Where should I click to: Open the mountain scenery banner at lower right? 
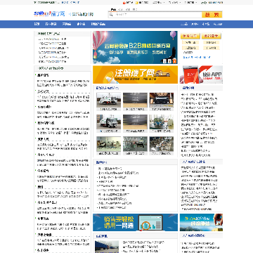point(201,222)
